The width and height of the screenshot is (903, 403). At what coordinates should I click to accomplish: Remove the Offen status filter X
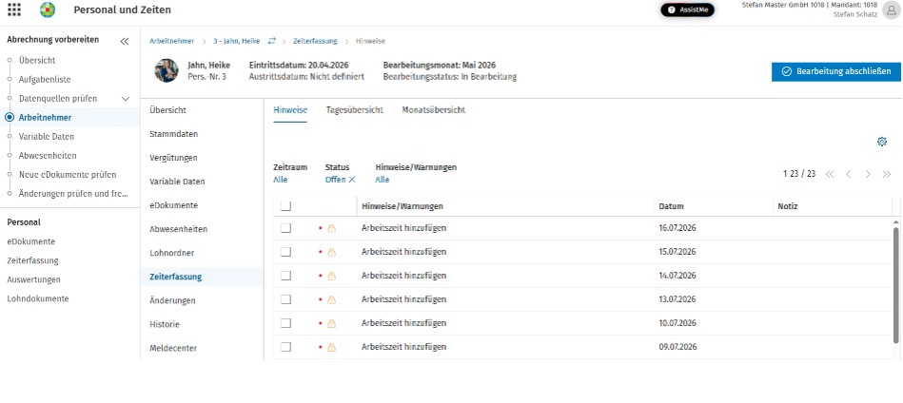tap(352, 180)
